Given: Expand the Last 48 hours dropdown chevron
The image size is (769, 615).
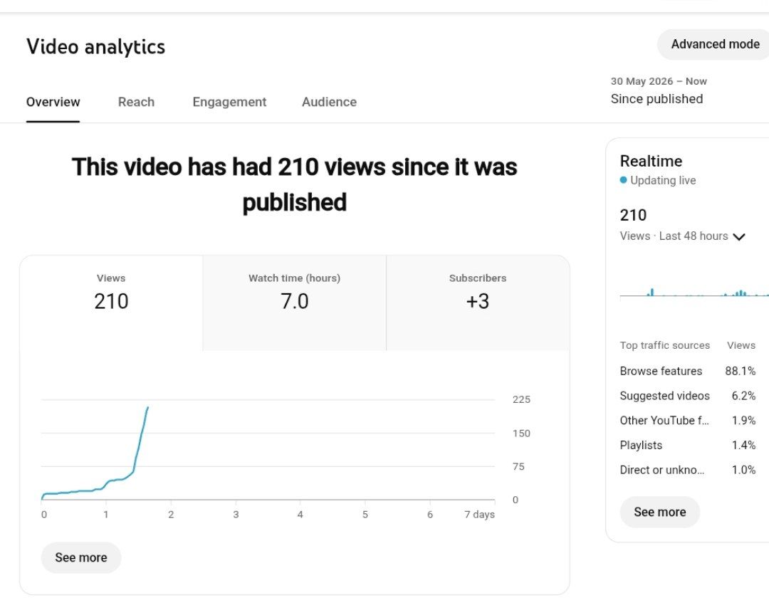Looking at the screenshot, I should coord(738,237).
